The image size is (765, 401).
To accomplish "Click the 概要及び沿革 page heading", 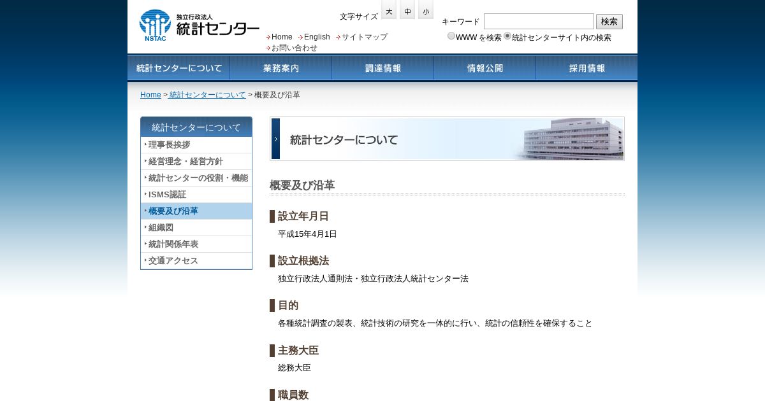I will tap(302, 185).
